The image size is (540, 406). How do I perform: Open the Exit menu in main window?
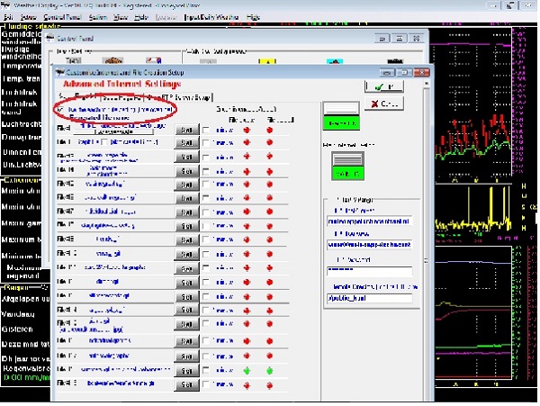tap(8, 17)
